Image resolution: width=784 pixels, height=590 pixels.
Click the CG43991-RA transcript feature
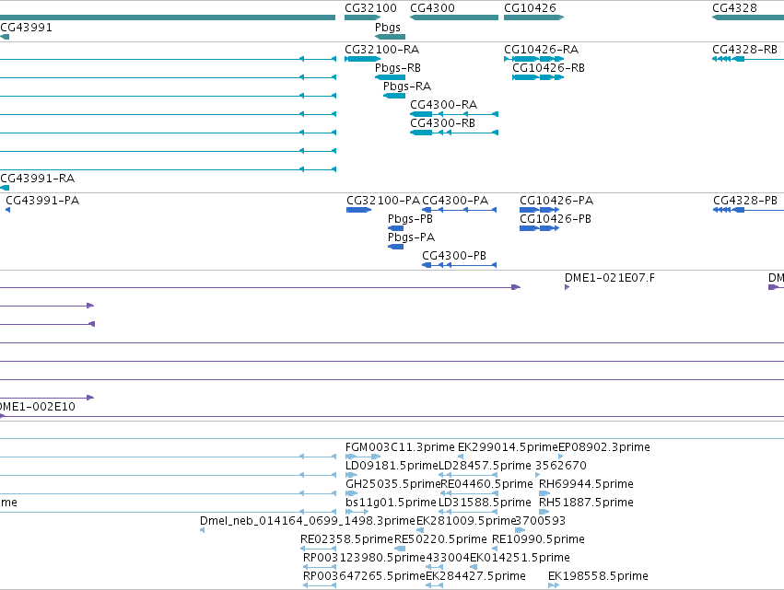point(5,188)
